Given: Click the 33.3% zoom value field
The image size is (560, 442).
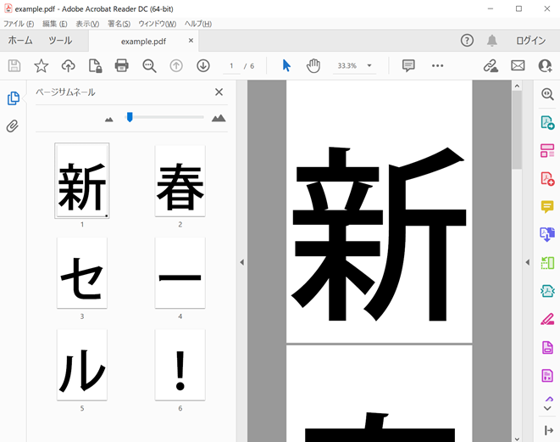Looking at the screenshot, I should (x=347, y=66).
